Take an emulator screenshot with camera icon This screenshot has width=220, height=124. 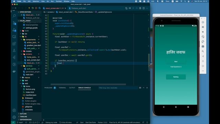pyautogui.click(x=203, y=46)
